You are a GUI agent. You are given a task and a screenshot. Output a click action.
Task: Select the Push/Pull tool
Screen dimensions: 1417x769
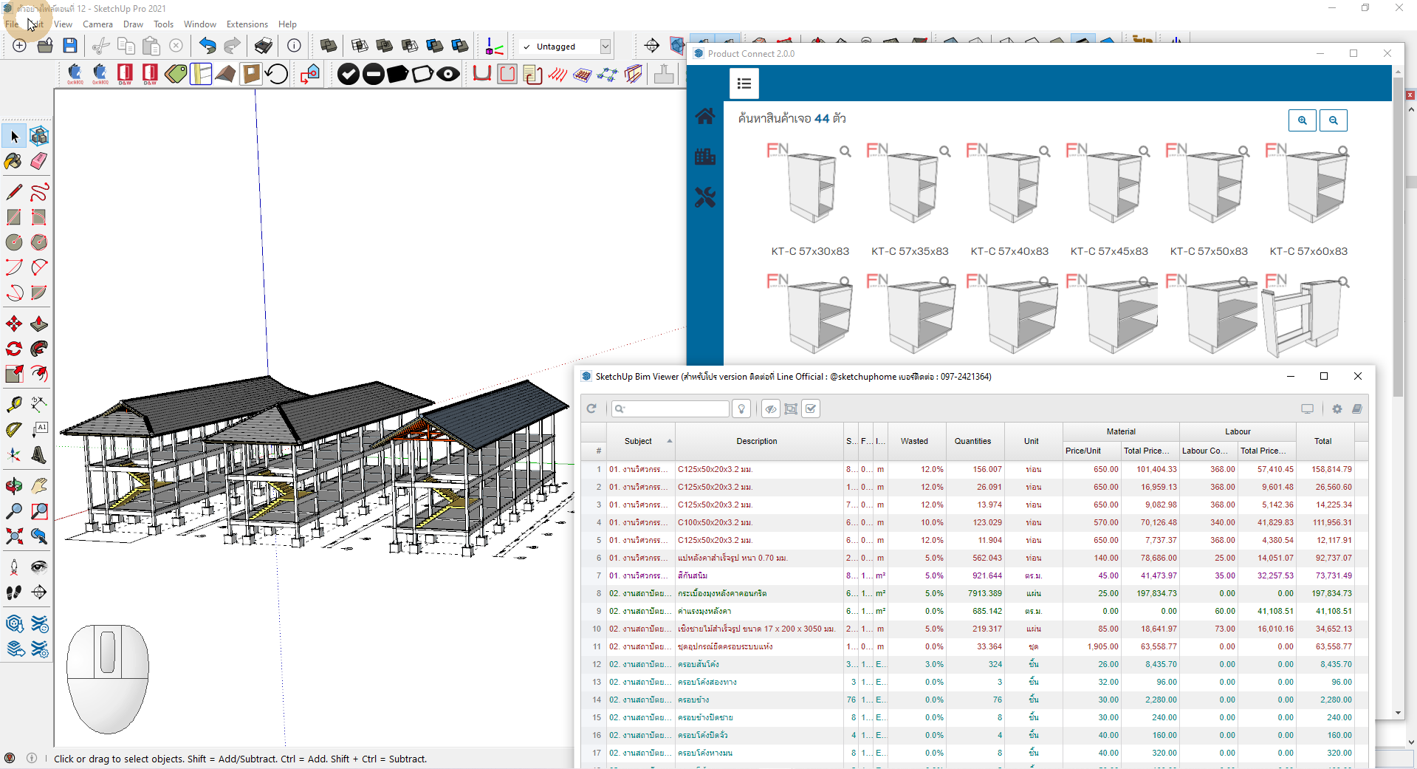(x=38, y=324)
